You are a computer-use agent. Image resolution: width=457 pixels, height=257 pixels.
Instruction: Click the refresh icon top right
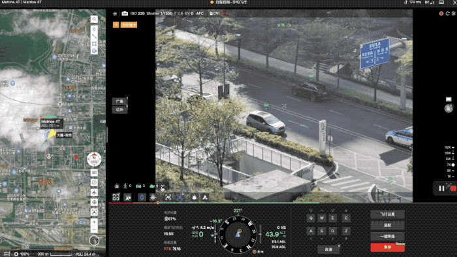447,14
